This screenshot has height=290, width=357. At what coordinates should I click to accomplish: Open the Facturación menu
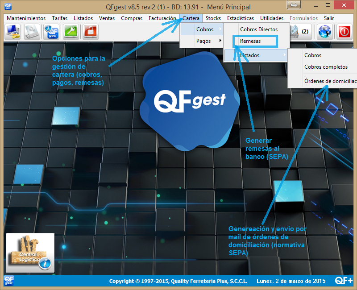pyautogui.click(x=162, y=18)
